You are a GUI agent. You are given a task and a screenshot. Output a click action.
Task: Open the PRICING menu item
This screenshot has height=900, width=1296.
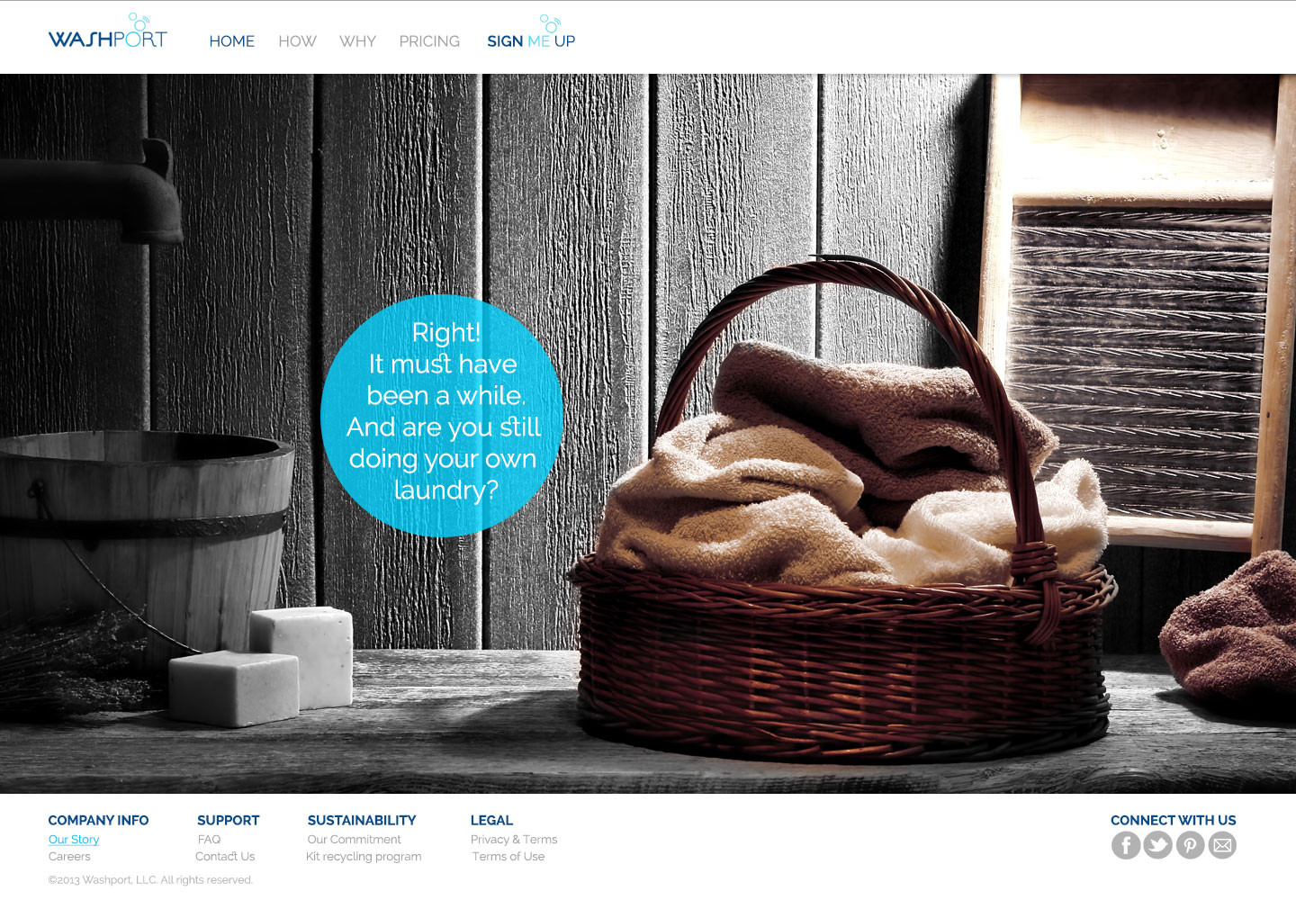pos(429,41)
